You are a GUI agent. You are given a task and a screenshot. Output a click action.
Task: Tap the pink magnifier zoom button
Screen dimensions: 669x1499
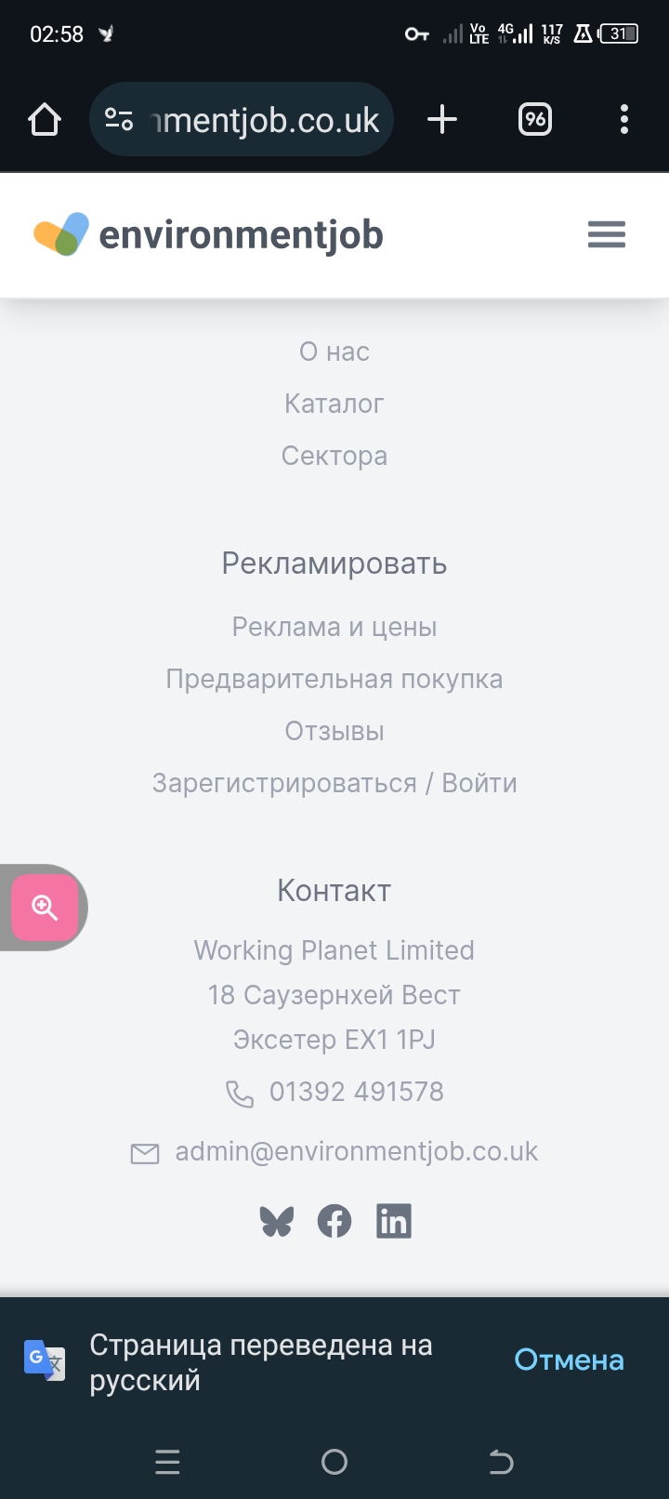[x=45, y=908]
